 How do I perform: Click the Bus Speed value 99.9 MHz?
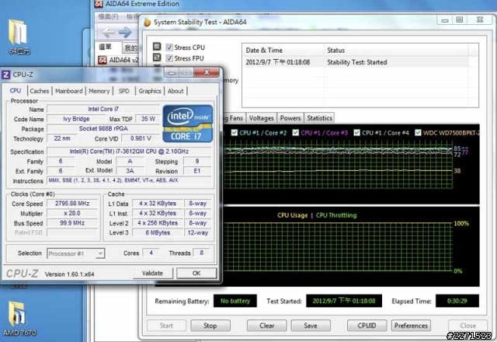[72, 223]
